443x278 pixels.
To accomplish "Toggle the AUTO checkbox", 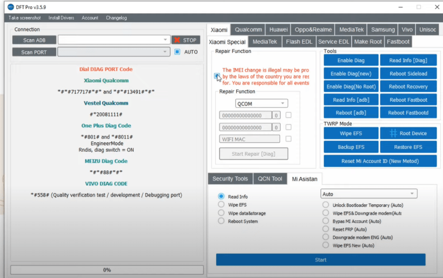I will pyautogui.click(x=177, y=52).
